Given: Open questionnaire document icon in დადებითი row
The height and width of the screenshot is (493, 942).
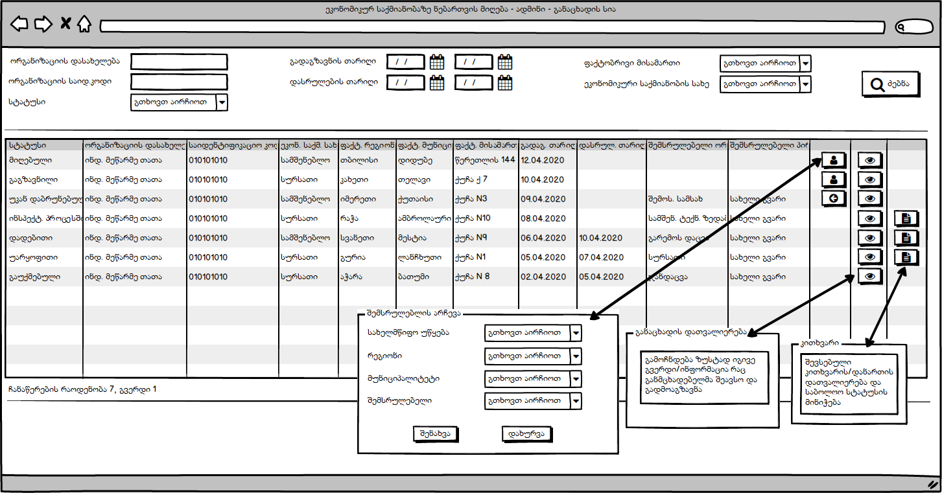Looking at the screenshot, I should (x=906, y=238).
